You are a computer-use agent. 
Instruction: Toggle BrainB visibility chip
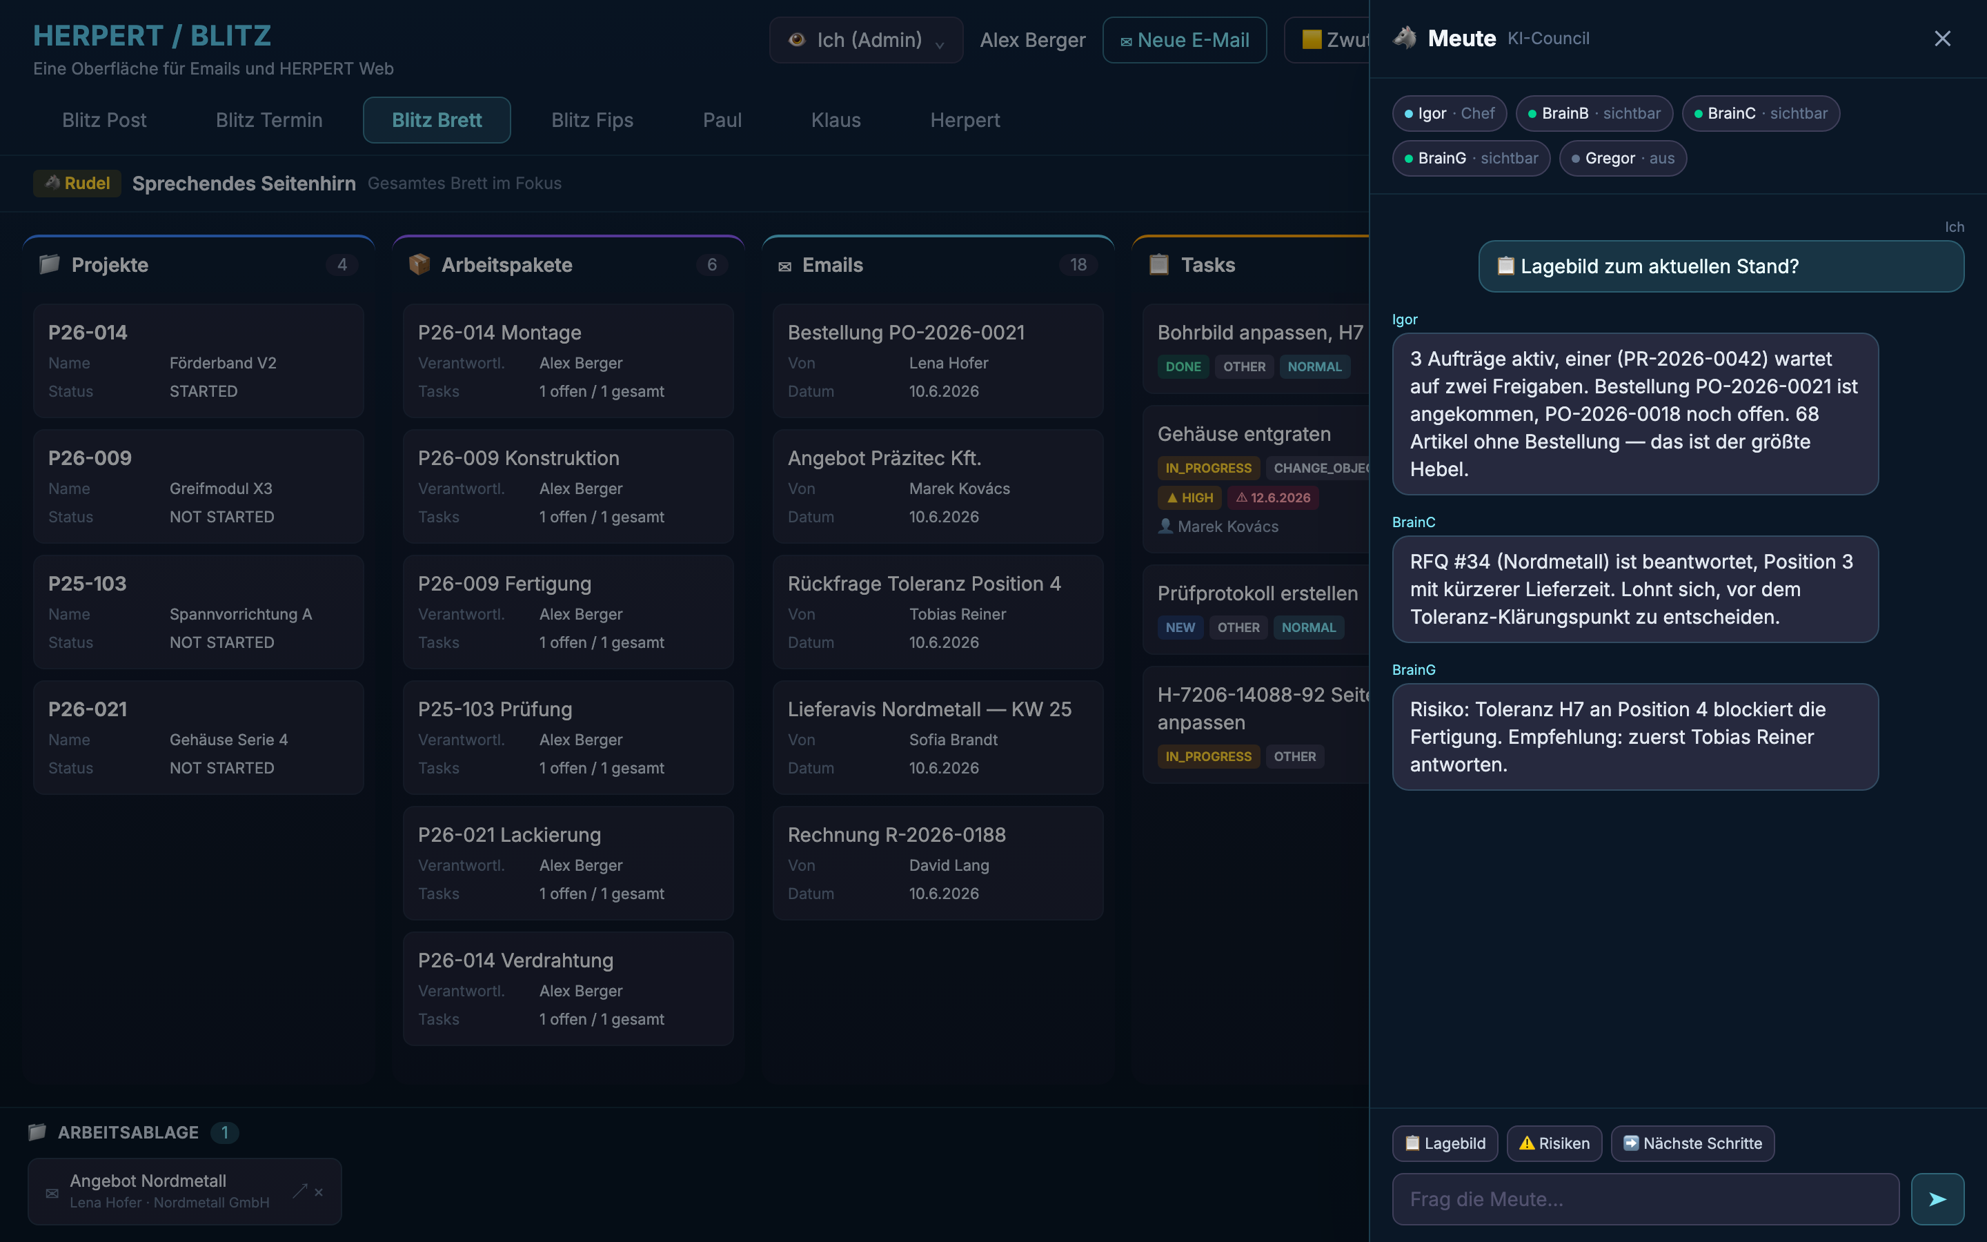pos(1594,113)
